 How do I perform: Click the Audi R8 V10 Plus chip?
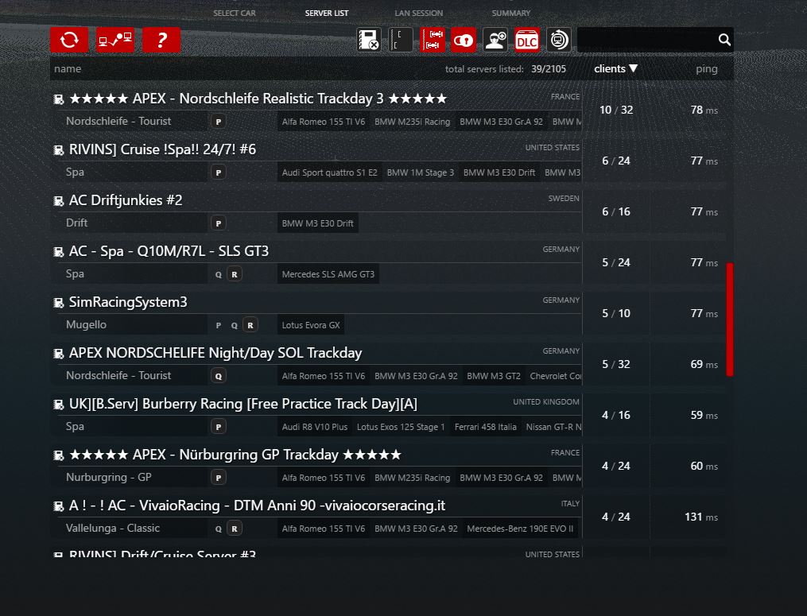tap(315, 427)
